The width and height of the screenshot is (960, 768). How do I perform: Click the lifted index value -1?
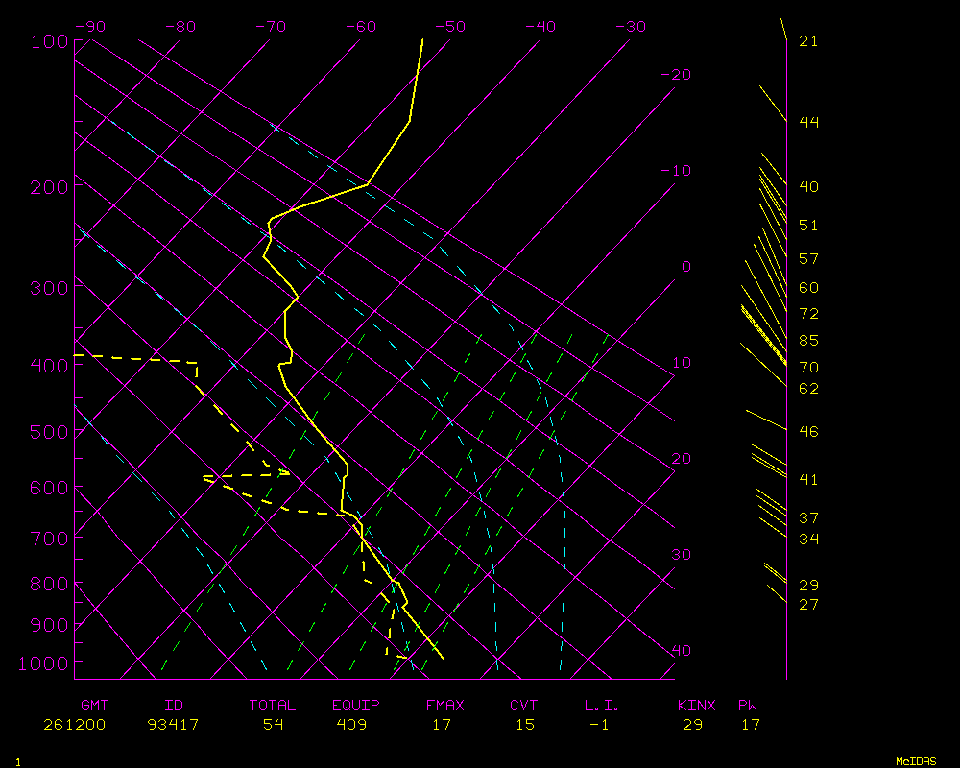[599, 725]
